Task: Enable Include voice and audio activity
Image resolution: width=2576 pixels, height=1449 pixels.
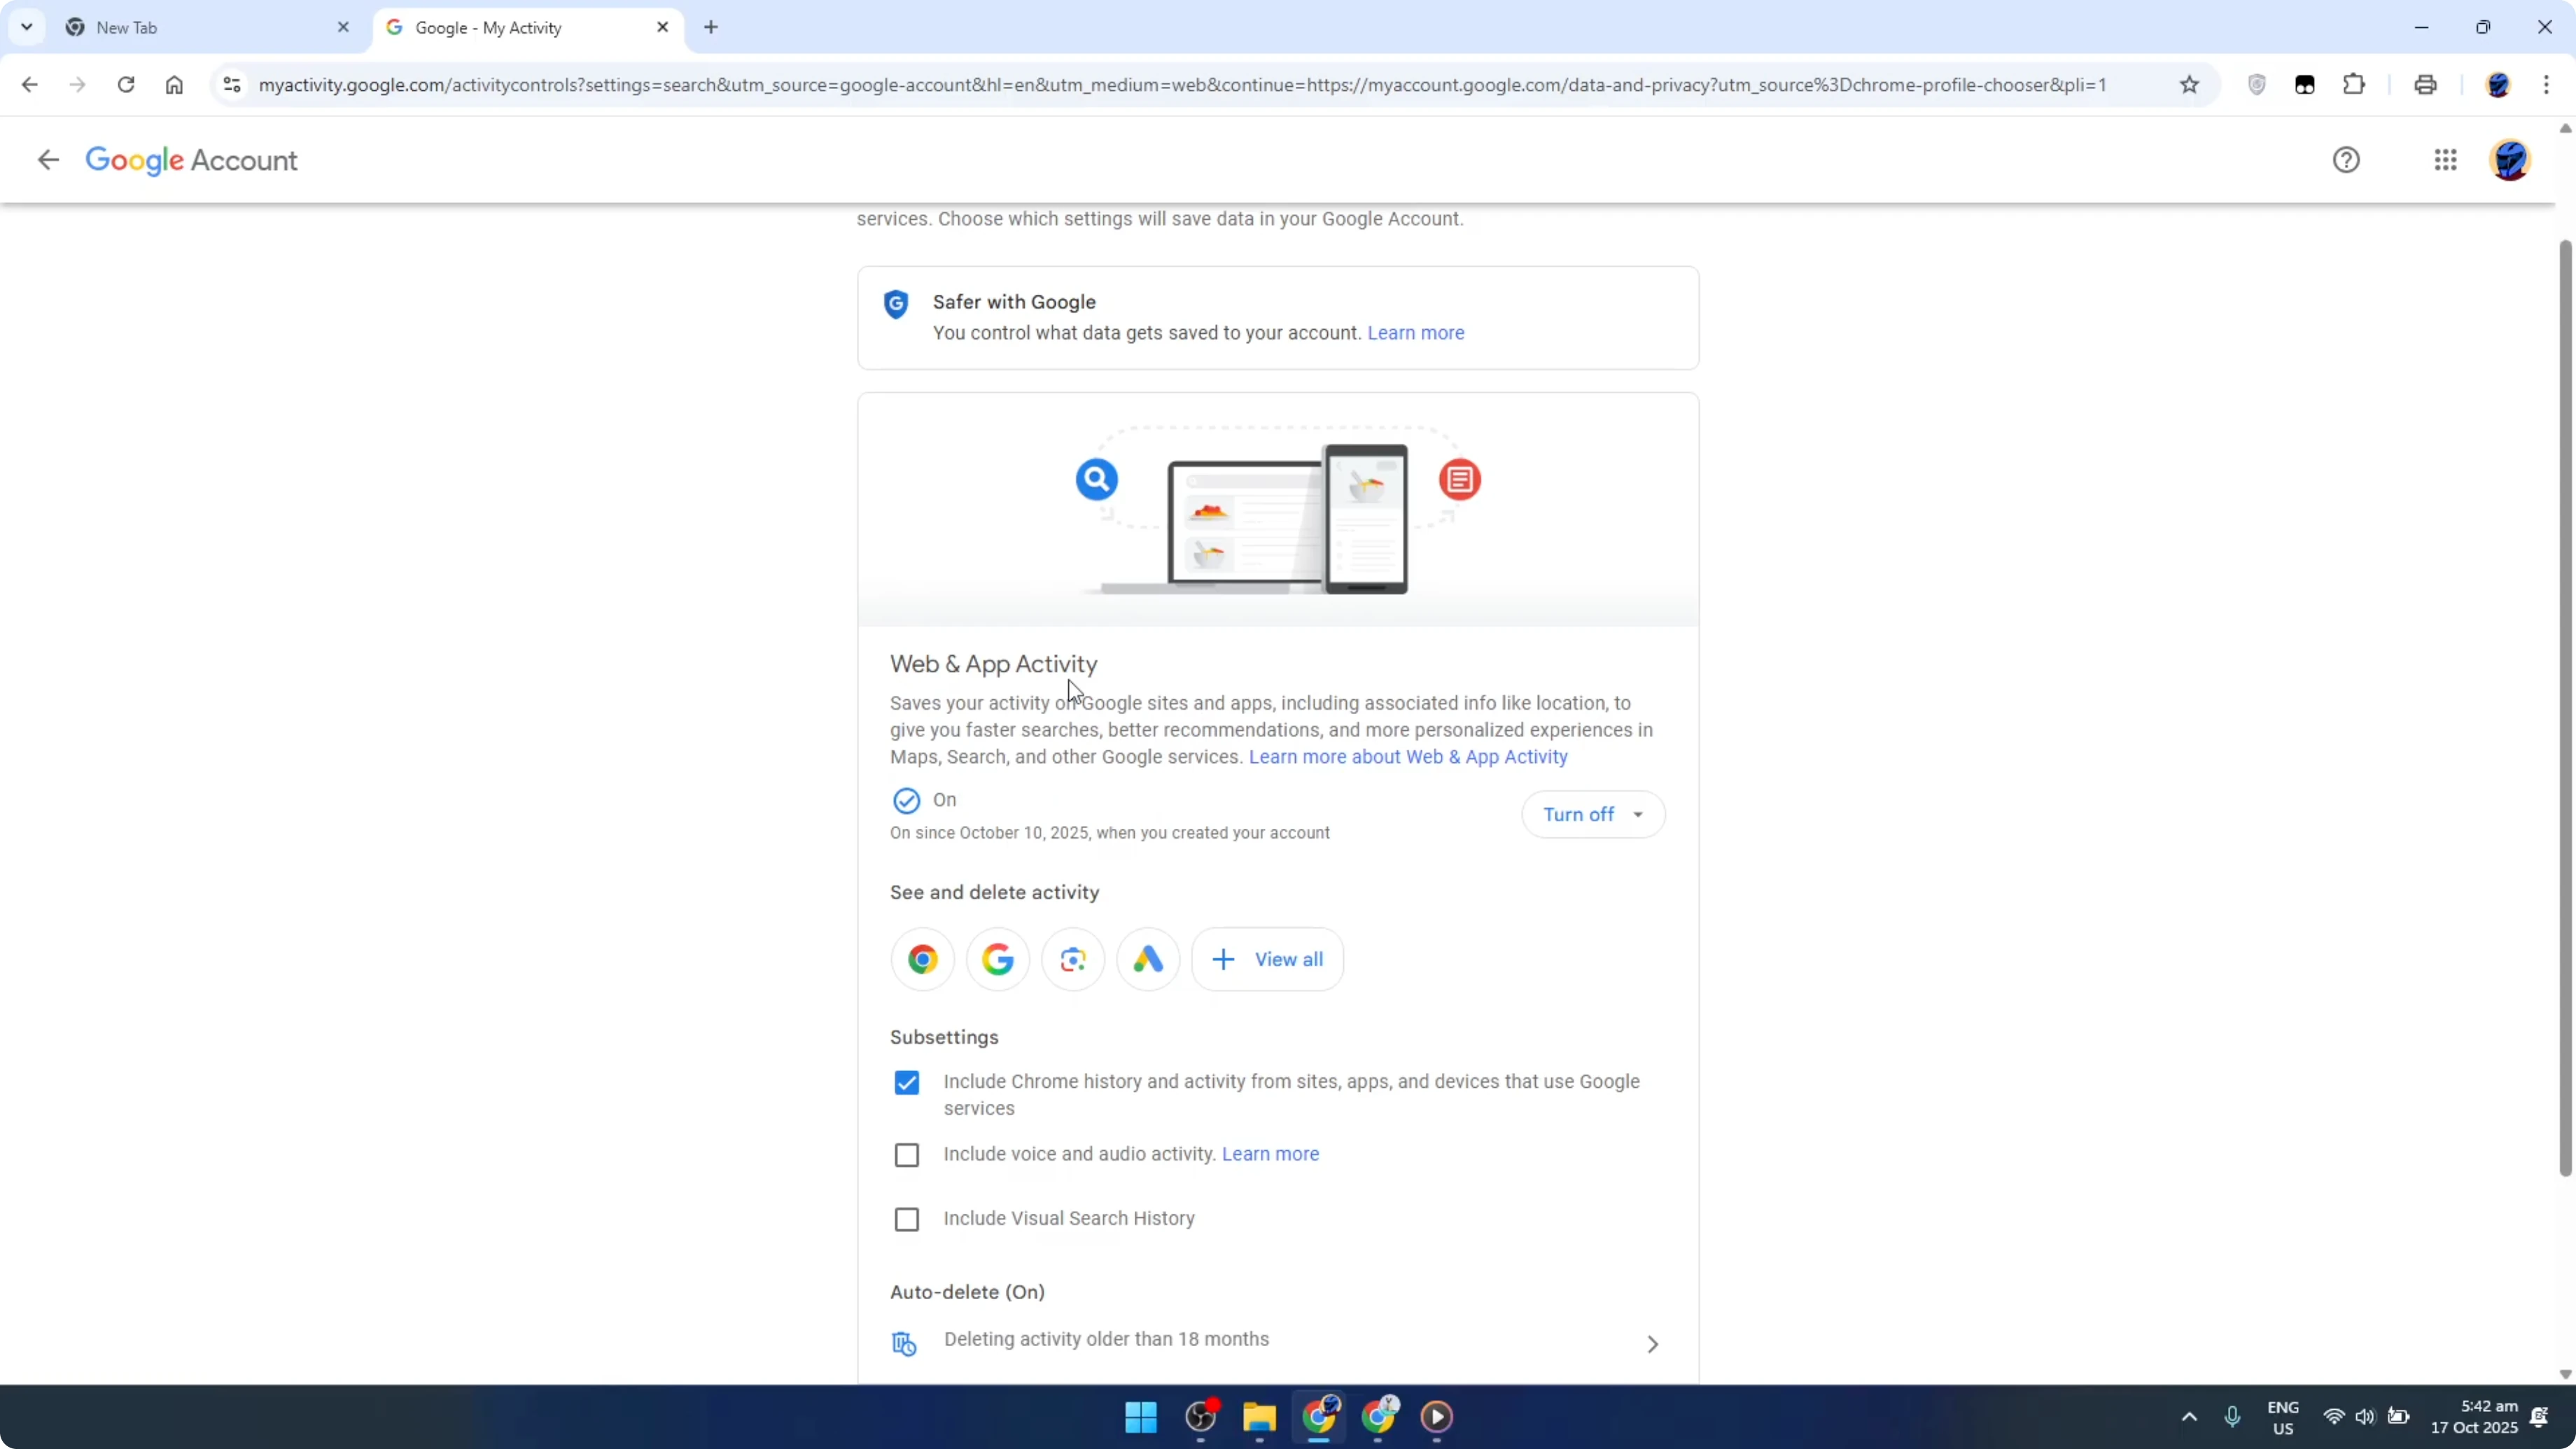Action: pyautogui.click(x=906, y=1154)
